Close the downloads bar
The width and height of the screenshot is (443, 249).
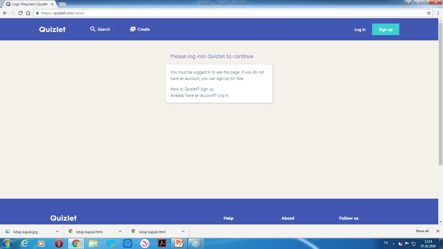tap(438, 231)
